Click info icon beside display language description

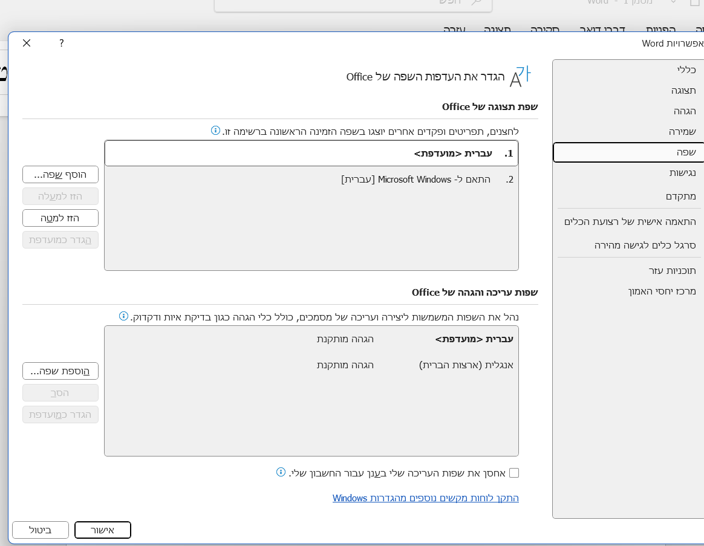pyautogui.click(x=215, y=131)
